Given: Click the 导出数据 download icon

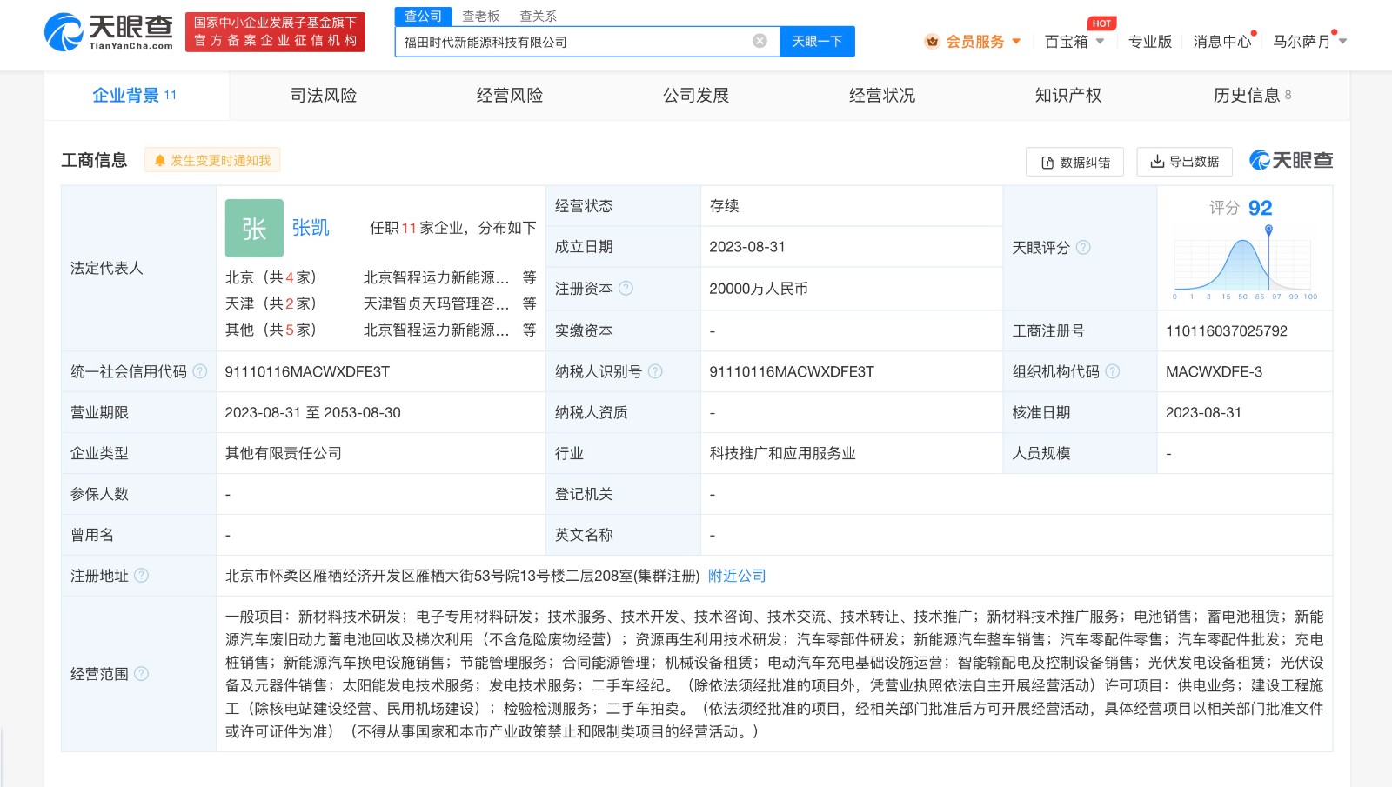Looking at the screenshot, I should tap(1157, 162).
